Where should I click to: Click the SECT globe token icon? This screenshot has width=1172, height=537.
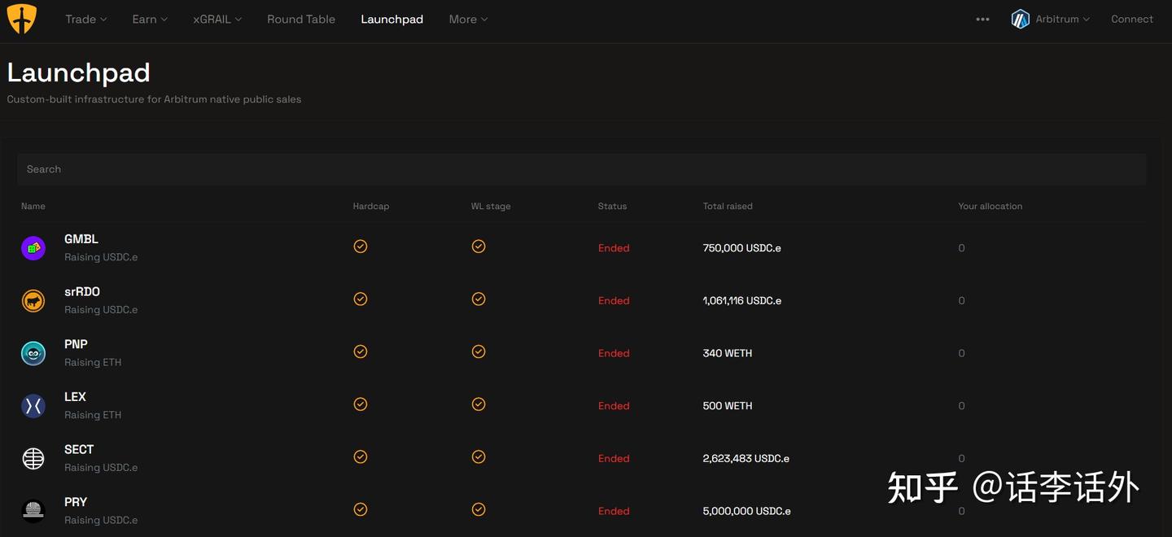tap(33, 459)
